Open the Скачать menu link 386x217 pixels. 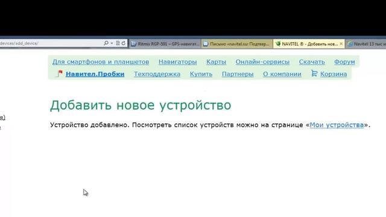click(312, 61)
